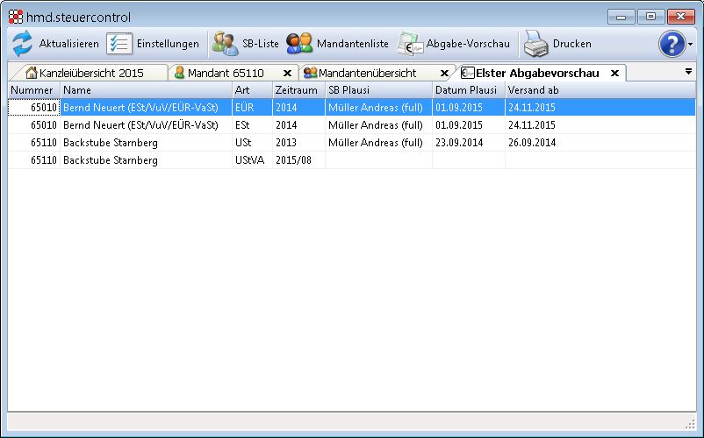This screenshot has height=438, width=704.
Task: Close the Mandant 65110 tab
Action: click(287, 74)
